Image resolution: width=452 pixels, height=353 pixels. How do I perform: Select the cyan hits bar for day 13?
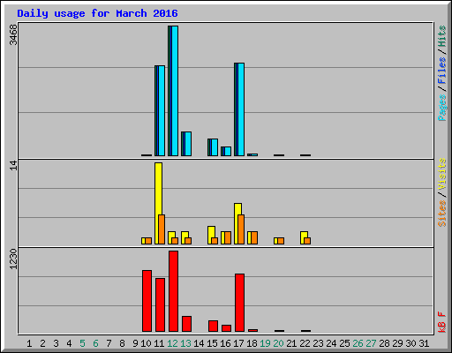[x=188, y=144]
